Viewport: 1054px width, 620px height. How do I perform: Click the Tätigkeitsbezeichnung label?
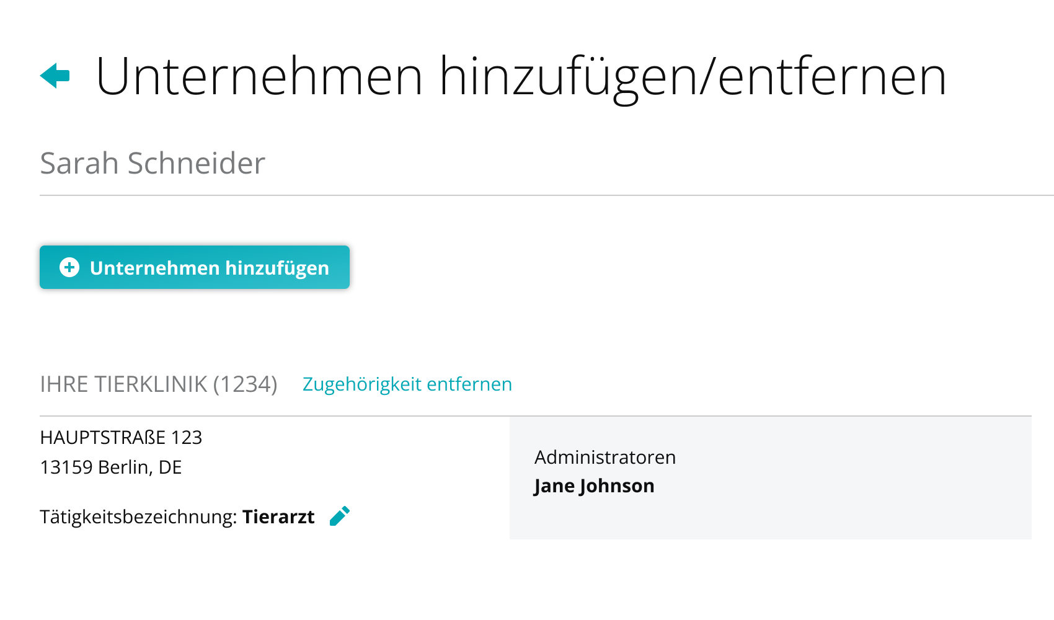138,516
